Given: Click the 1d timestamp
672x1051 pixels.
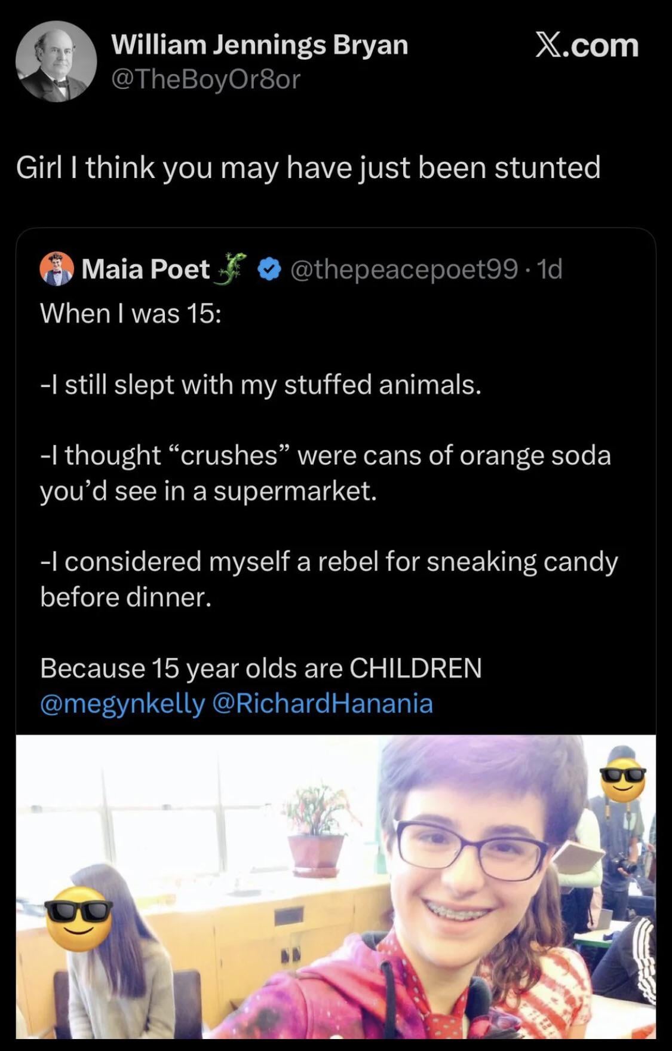Looking at the screenshot, I should pyautogui.click(x=550, y=269).
